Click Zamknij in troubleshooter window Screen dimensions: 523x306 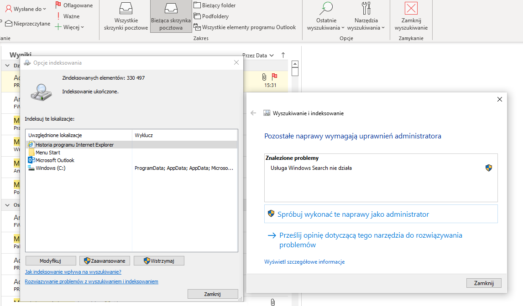(484, 283)
